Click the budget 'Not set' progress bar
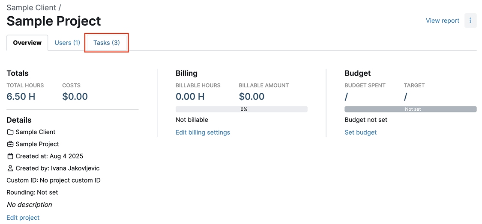482x224 pixels. (x=410, y=109)
